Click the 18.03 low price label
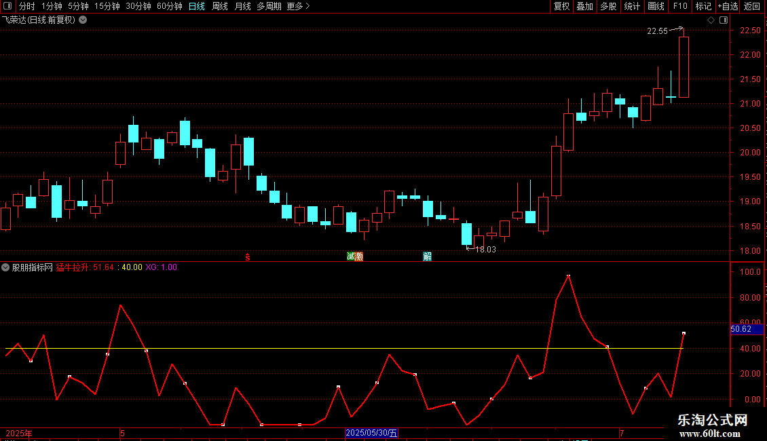 (x=485, y=250)
